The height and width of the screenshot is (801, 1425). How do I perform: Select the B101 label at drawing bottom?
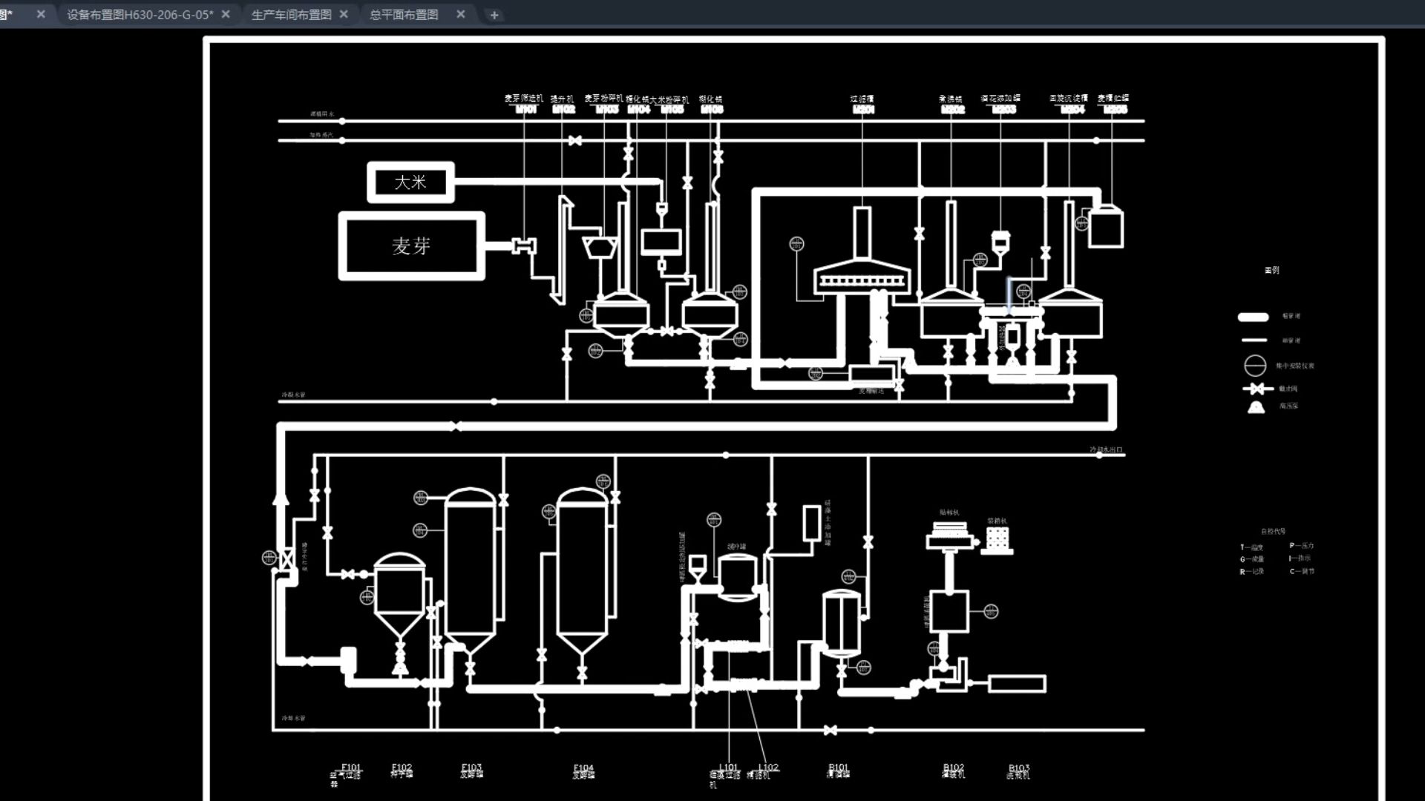click(x=838, y=767)
